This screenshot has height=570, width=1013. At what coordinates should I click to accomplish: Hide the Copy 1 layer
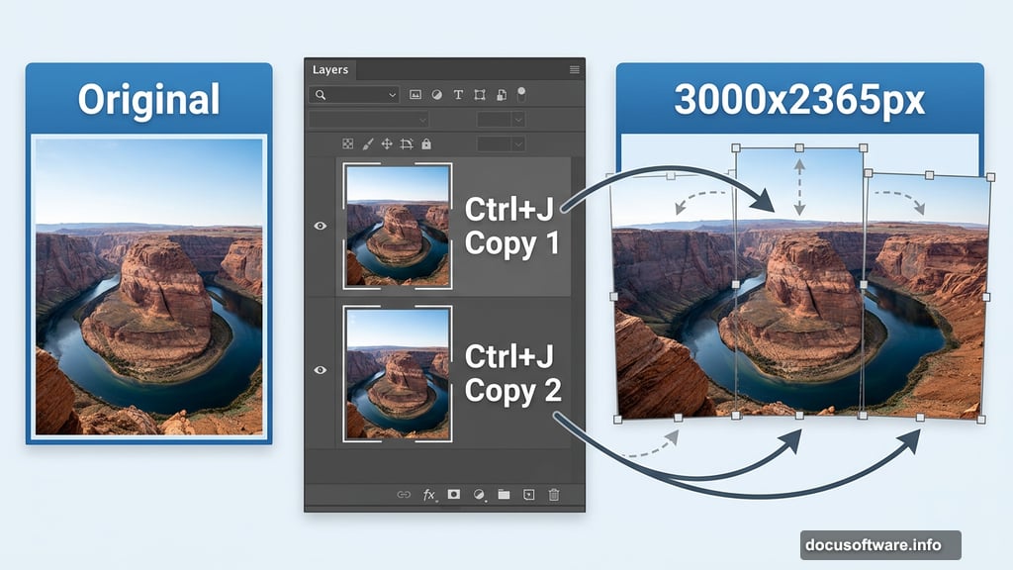pos(320,227)
